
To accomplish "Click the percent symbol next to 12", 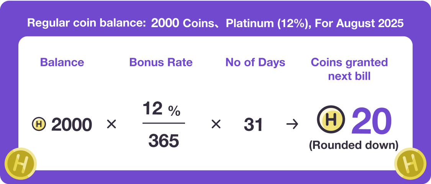I will pos(174,111).
